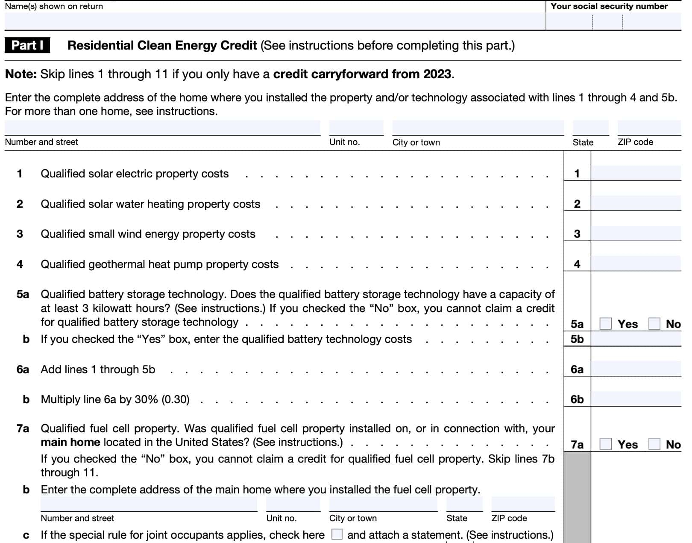The image size is (692, 543).
Task: Click the Unit no. field at top
Action: 355,126
